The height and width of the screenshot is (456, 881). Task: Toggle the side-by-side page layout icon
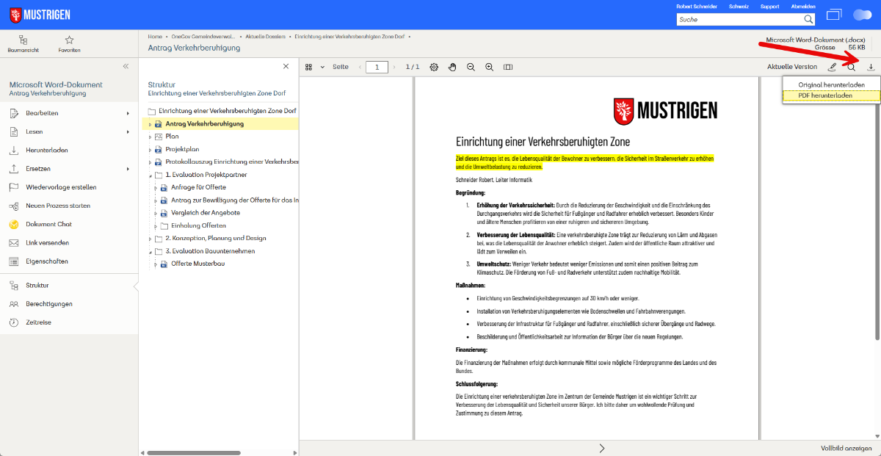508,67
